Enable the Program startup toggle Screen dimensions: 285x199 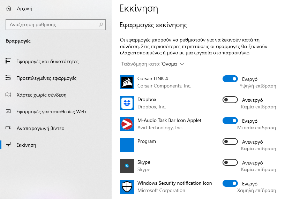[230, 141]
